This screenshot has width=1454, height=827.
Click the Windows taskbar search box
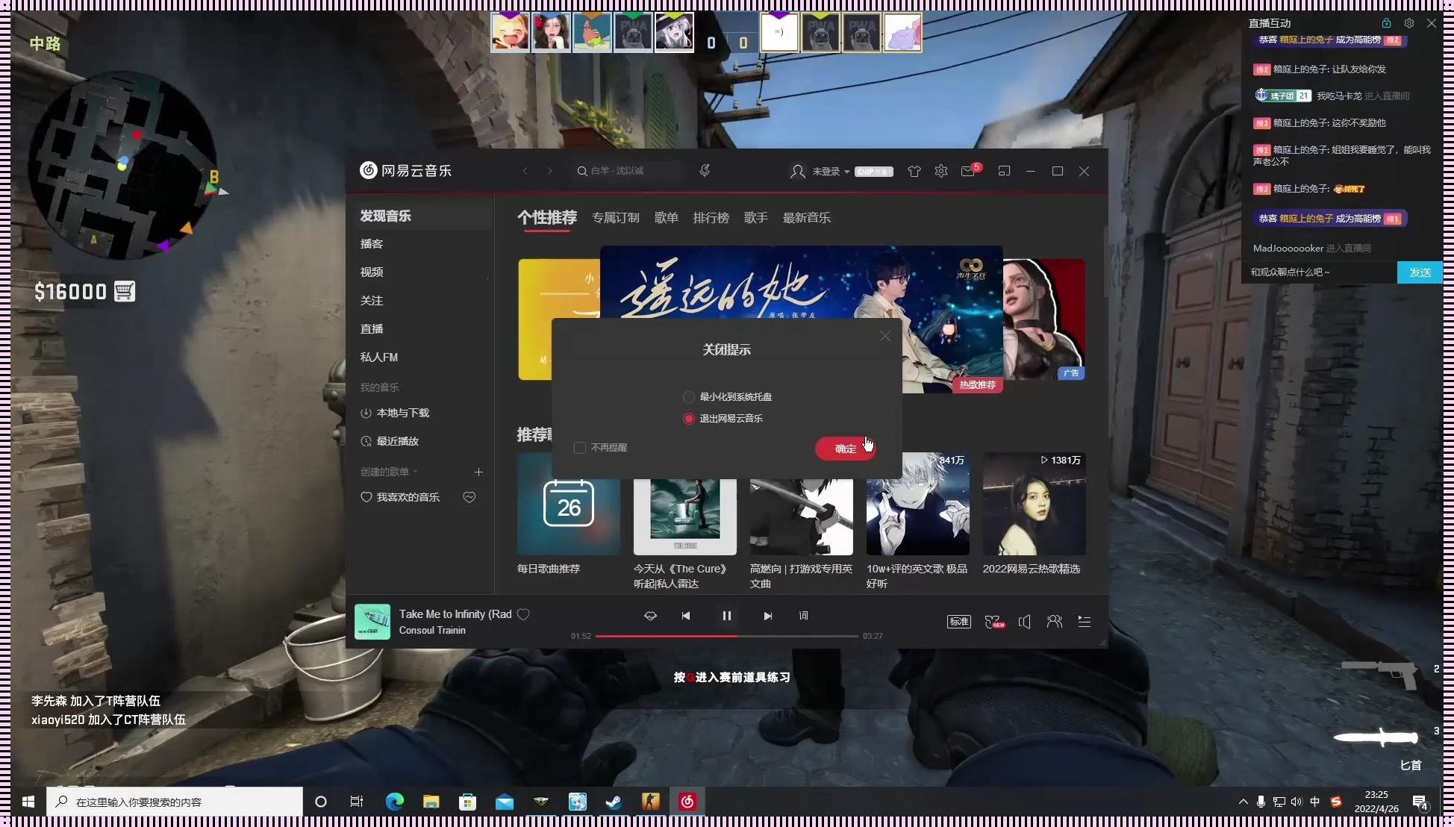pos(175,802)
